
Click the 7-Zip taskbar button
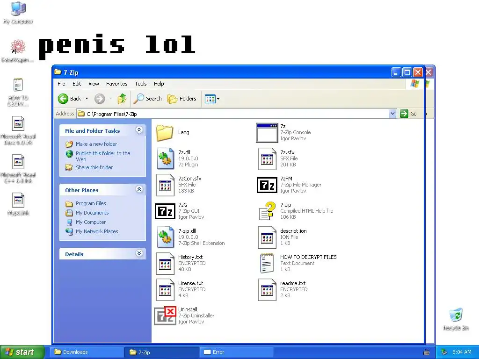pyautogui.click(x=161, y=352)
